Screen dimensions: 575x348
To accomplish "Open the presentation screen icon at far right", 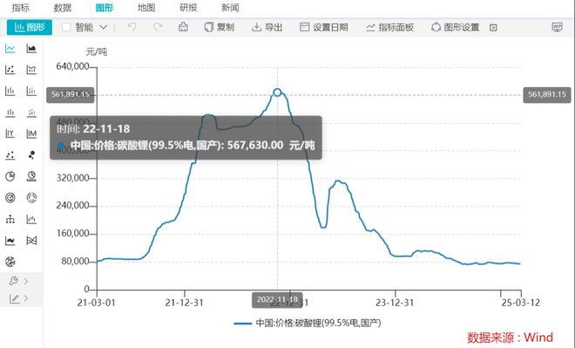I will (x=557, y=27).
